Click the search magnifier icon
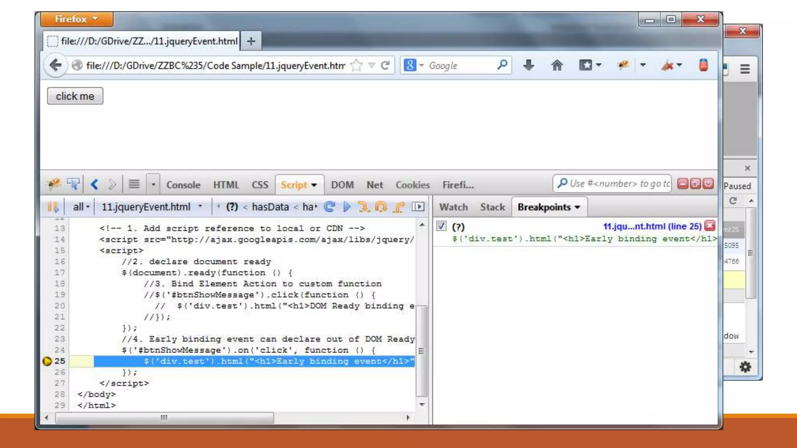The width and height of the screenshot is (797, 448). 502,65
